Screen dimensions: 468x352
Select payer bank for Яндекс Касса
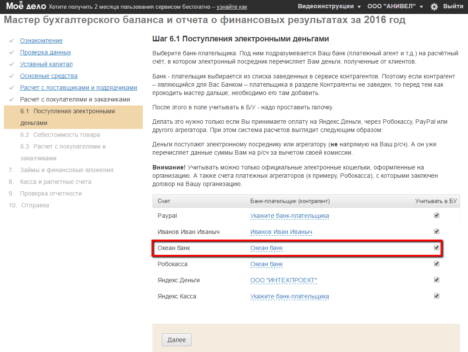click(290, 296)
